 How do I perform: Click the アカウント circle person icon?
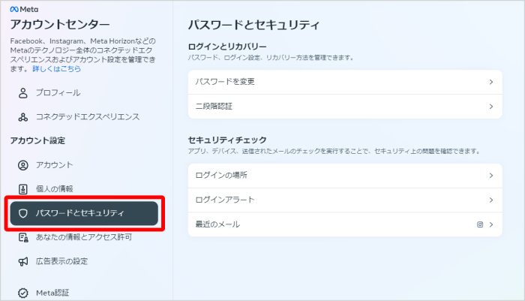point(22,165)
